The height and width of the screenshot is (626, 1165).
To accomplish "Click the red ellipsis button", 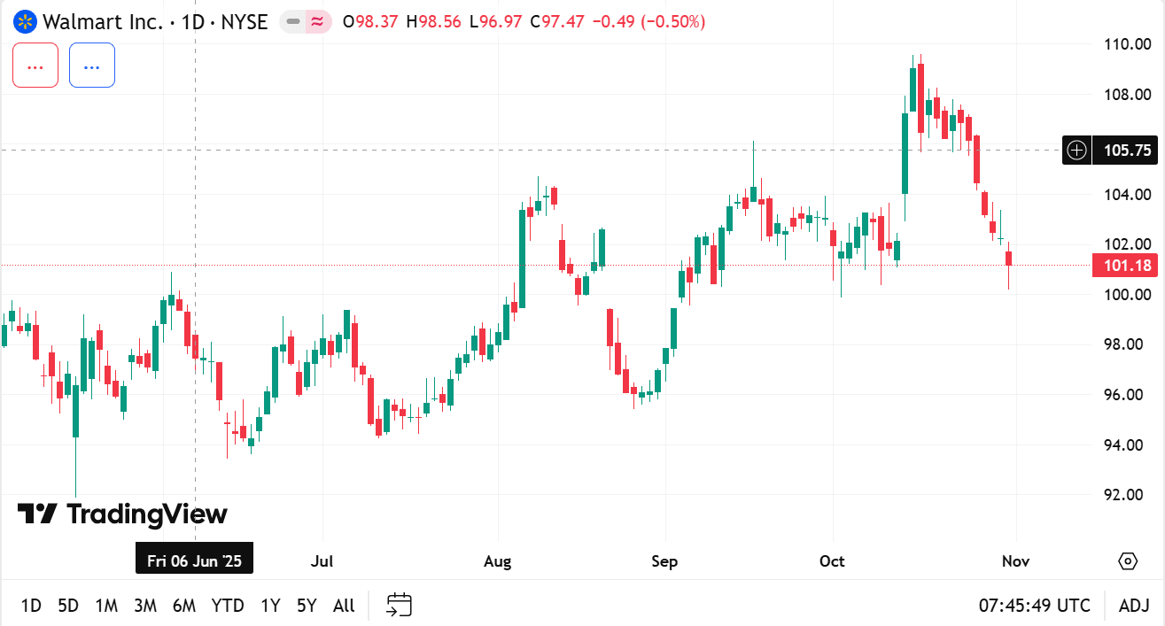I will 35,66.
